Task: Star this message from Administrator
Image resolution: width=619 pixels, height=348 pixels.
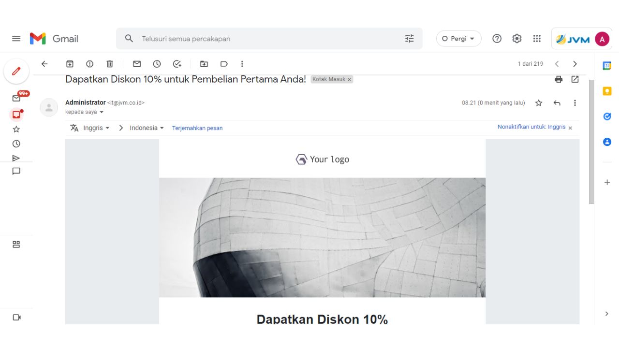Action: (539, 103)
